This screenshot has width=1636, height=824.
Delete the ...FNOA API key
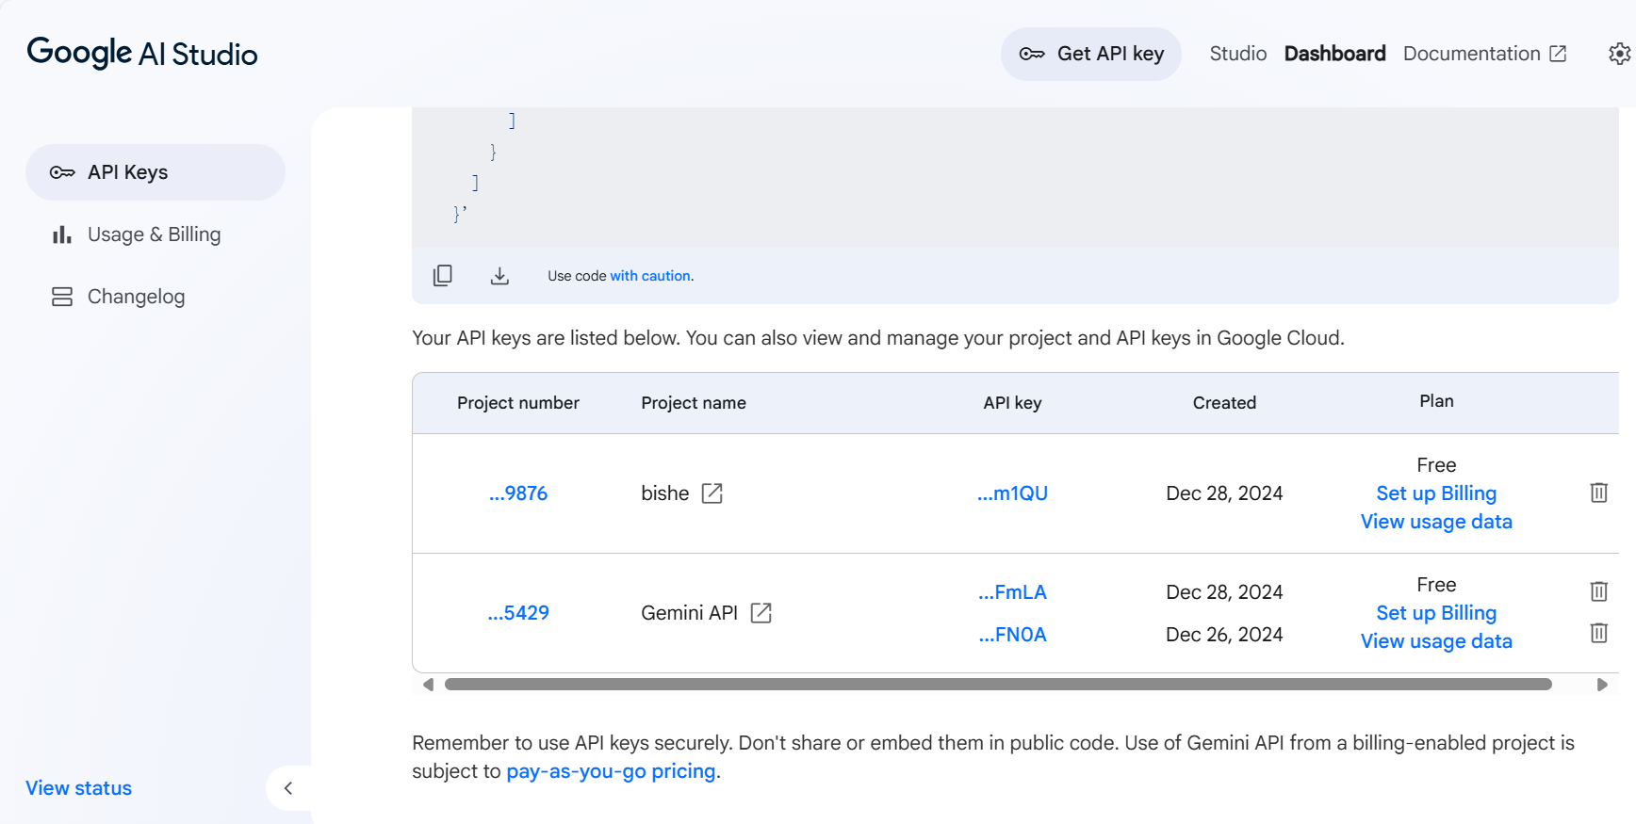[x=1599, y=633]
